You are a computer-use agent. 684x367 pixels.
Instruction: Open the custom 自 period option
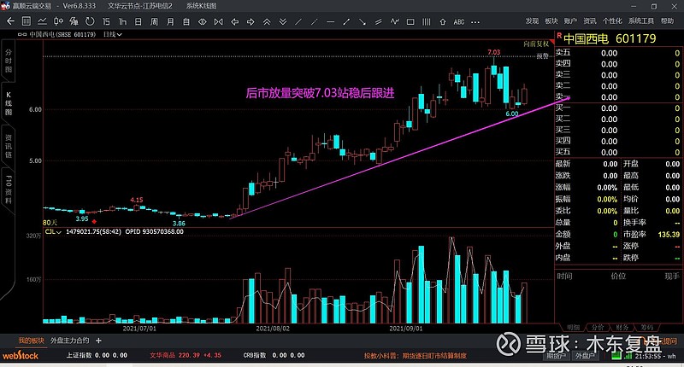(x=186, y=21)
